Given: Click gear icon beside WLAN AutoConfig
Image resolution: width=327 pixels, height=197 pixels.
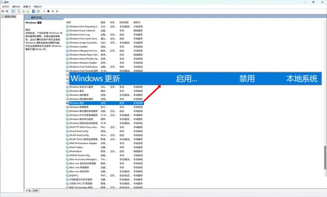Looking at the screenshot, I should [x=67, y=135].
